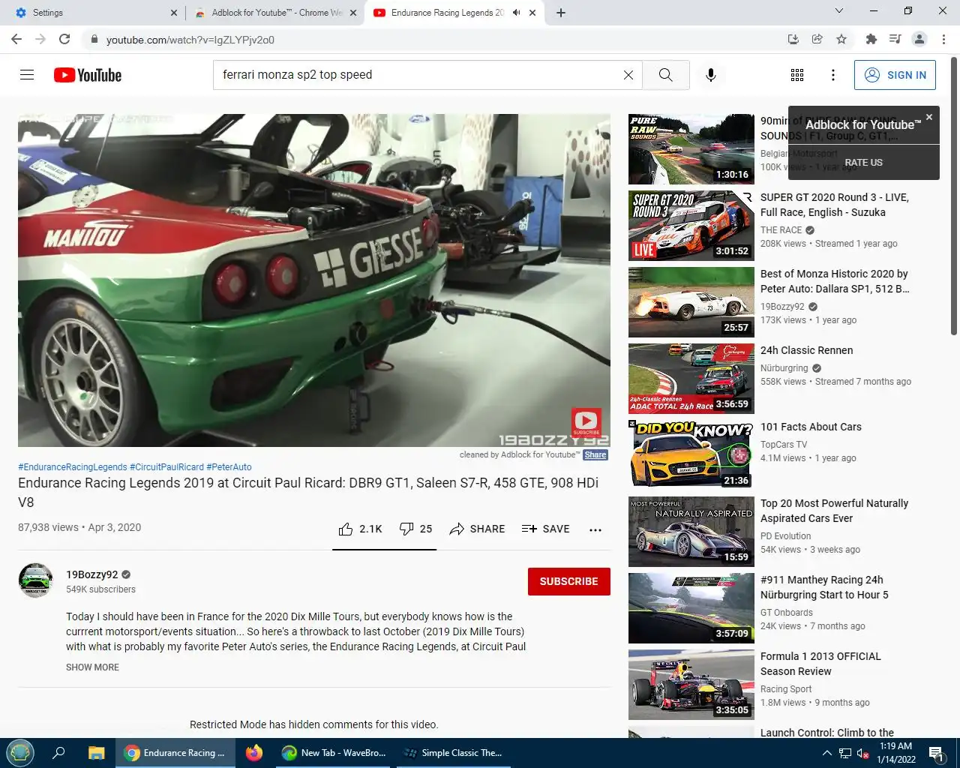Screen dimensions: 960x768
Task: Switch to Simple Classic Theme taskbar item
Action: click(452, 753)
